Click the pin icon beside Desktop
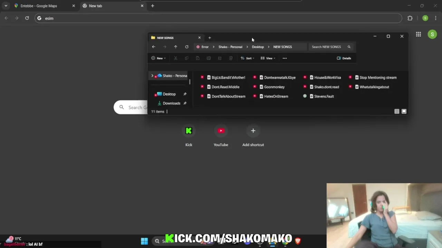 point(185,94)
